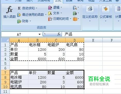Expand the math functions dropdown arrow
121x94 pixels.
click(78, 13)
